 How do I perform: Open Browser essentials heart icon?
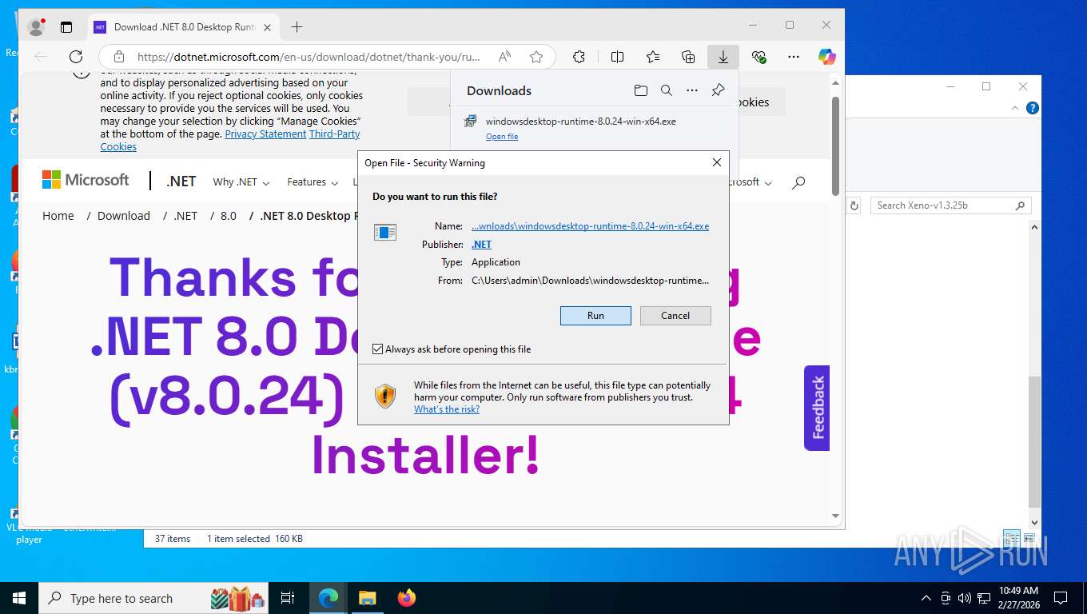click(759, 57)
